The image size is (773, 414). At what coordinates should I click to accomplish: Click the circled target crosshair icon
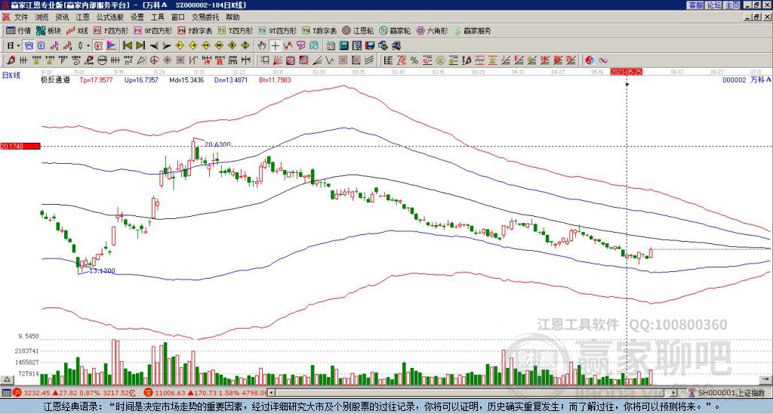pos(154,60)
